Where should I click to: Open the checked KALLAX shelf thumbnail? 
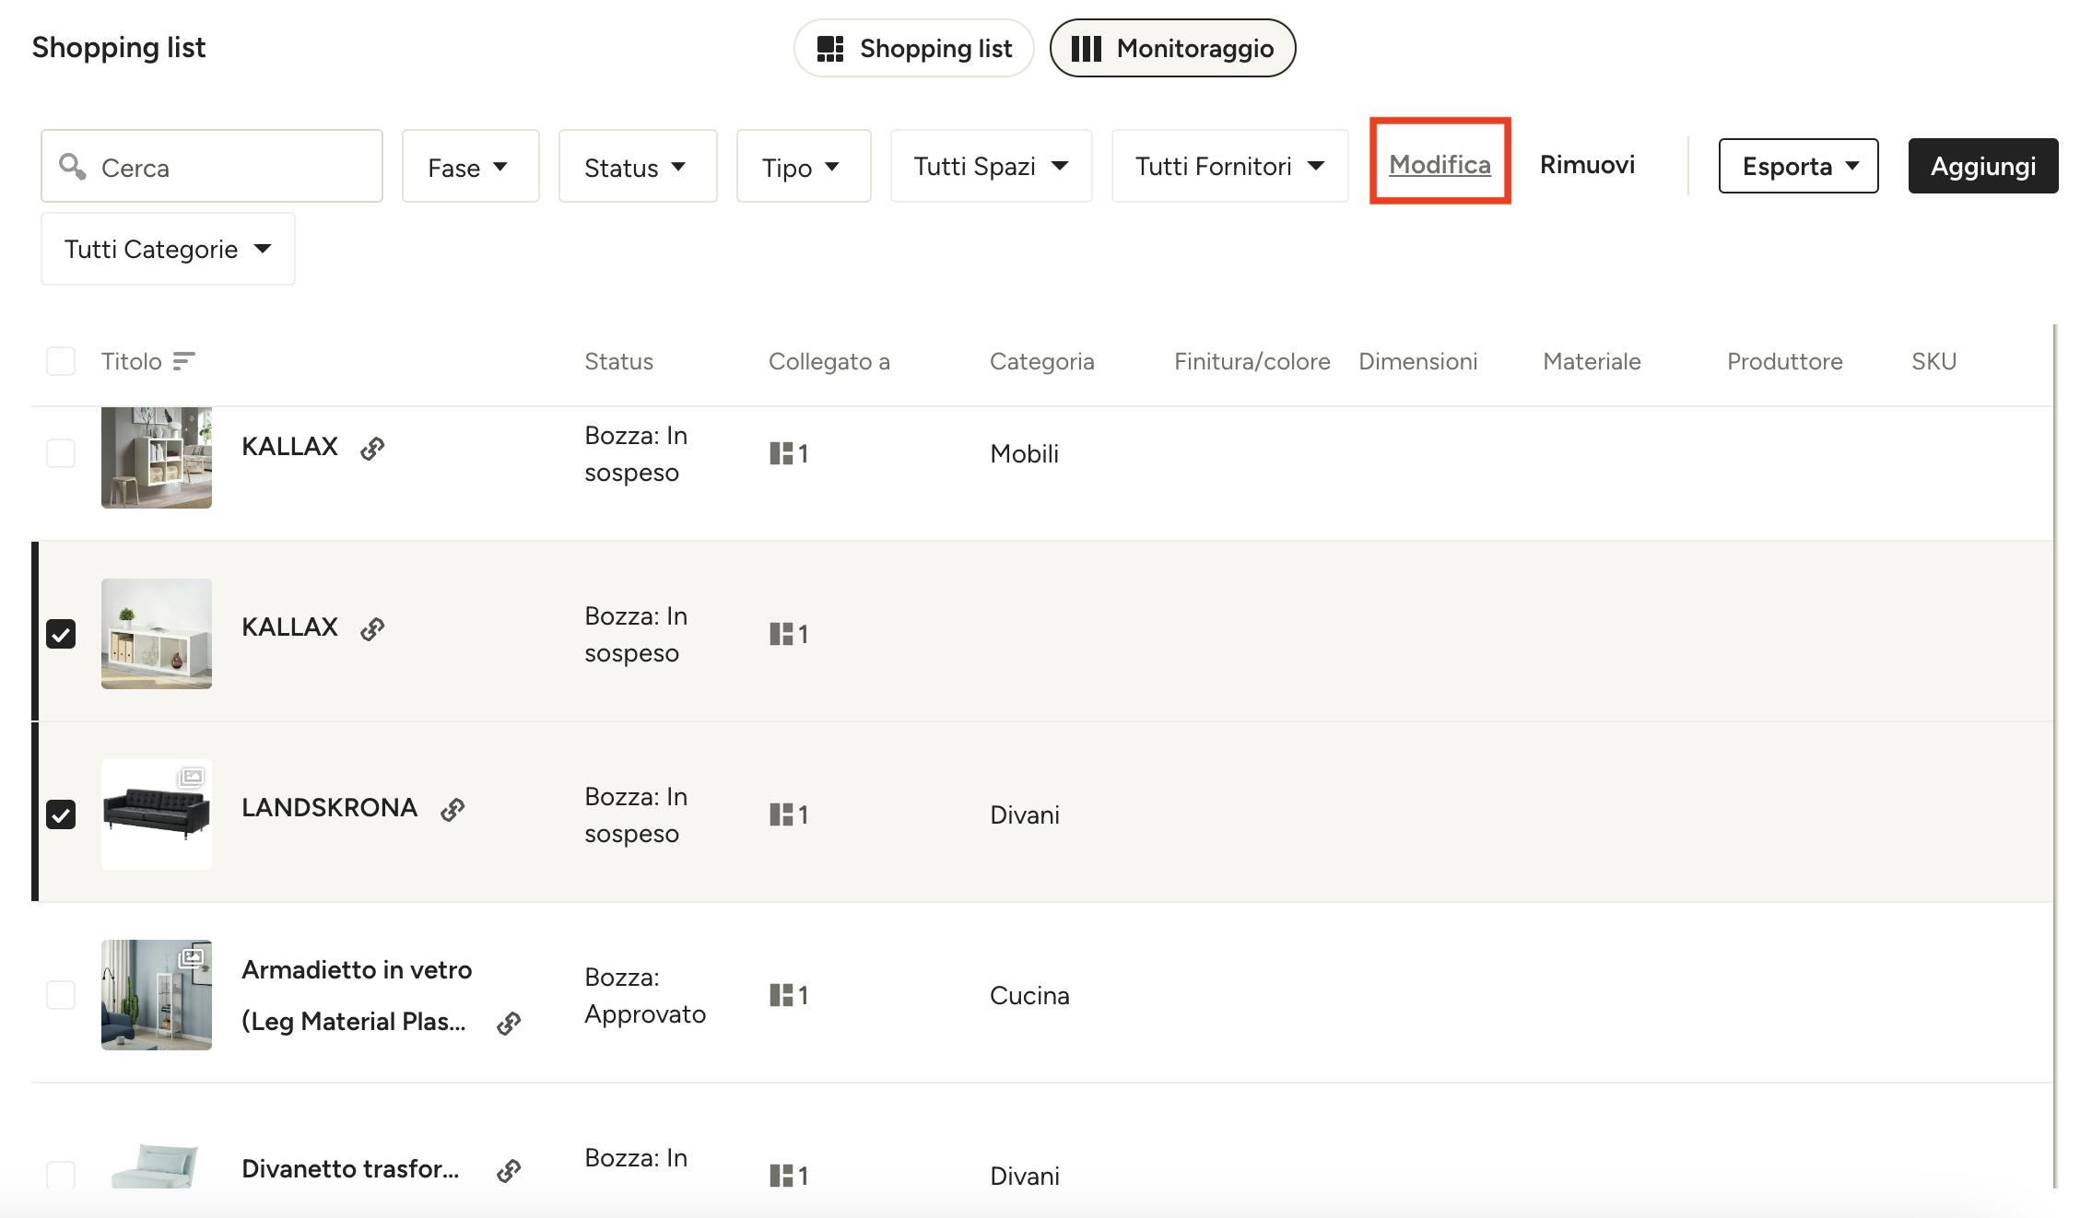[x=157, y=634]
